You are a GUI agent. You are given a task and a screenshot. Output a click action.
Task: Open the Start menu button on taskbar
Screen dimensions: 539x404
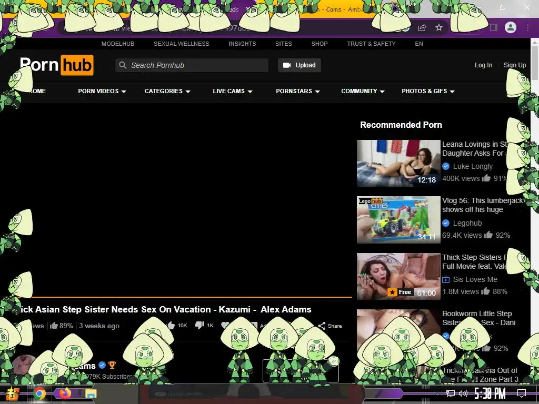(13, 393)
